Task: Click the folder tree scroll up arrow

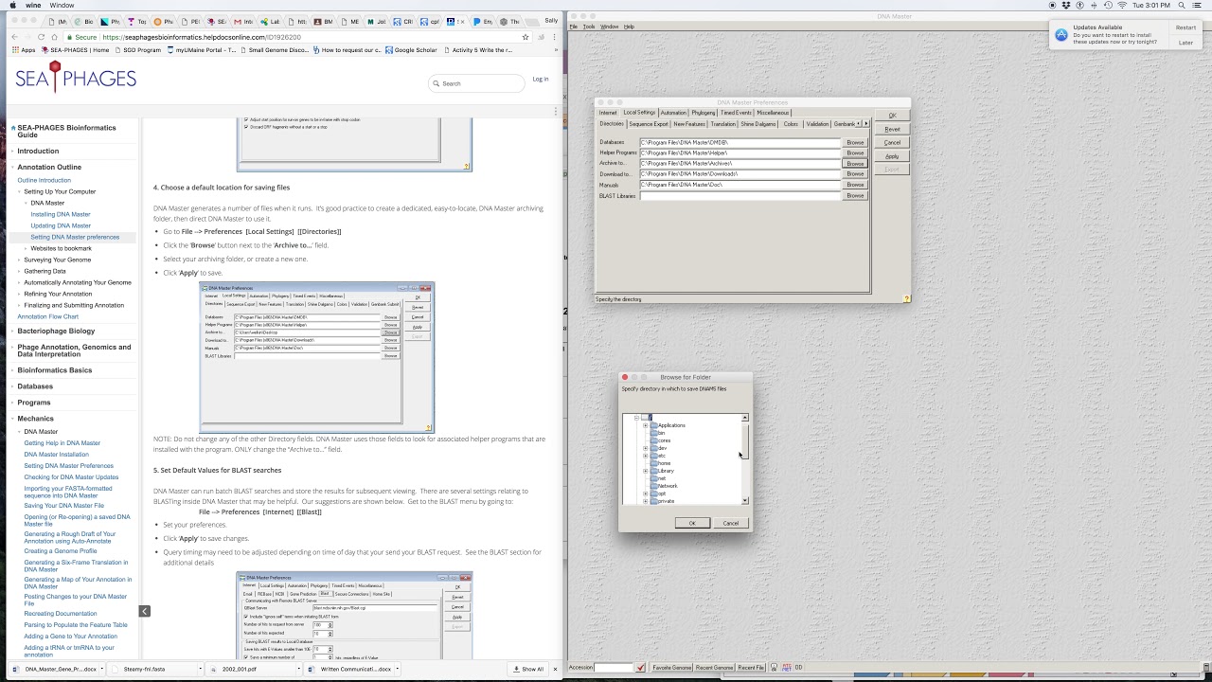Action: coord(744,418)
